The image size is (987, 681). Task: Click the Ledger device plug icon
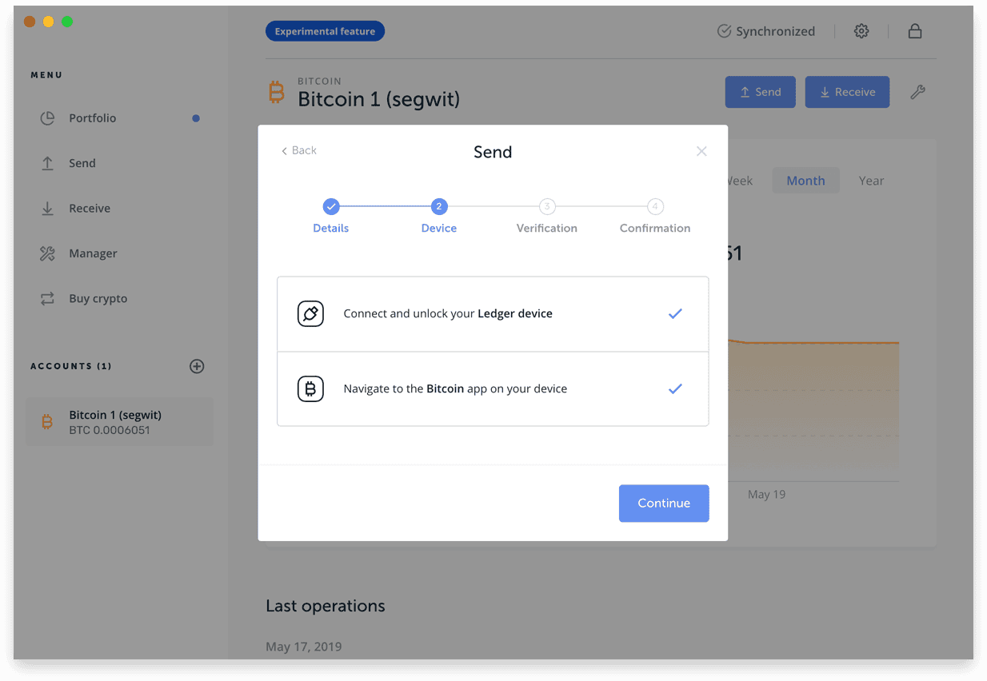click(x=310, y=314)
